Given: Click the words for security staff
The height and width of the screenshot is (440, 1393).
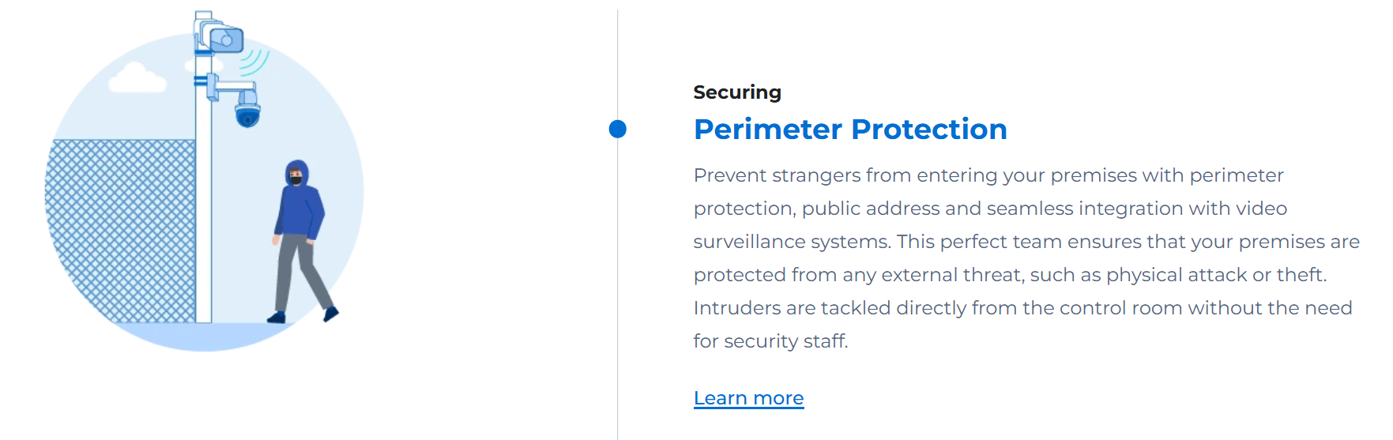Looking at the screenshot, I should 770,341.
